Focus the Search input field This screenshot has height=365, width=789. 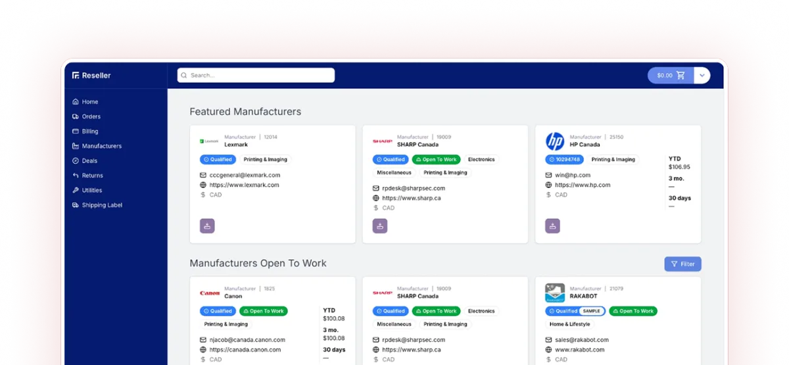pos(256,75)
